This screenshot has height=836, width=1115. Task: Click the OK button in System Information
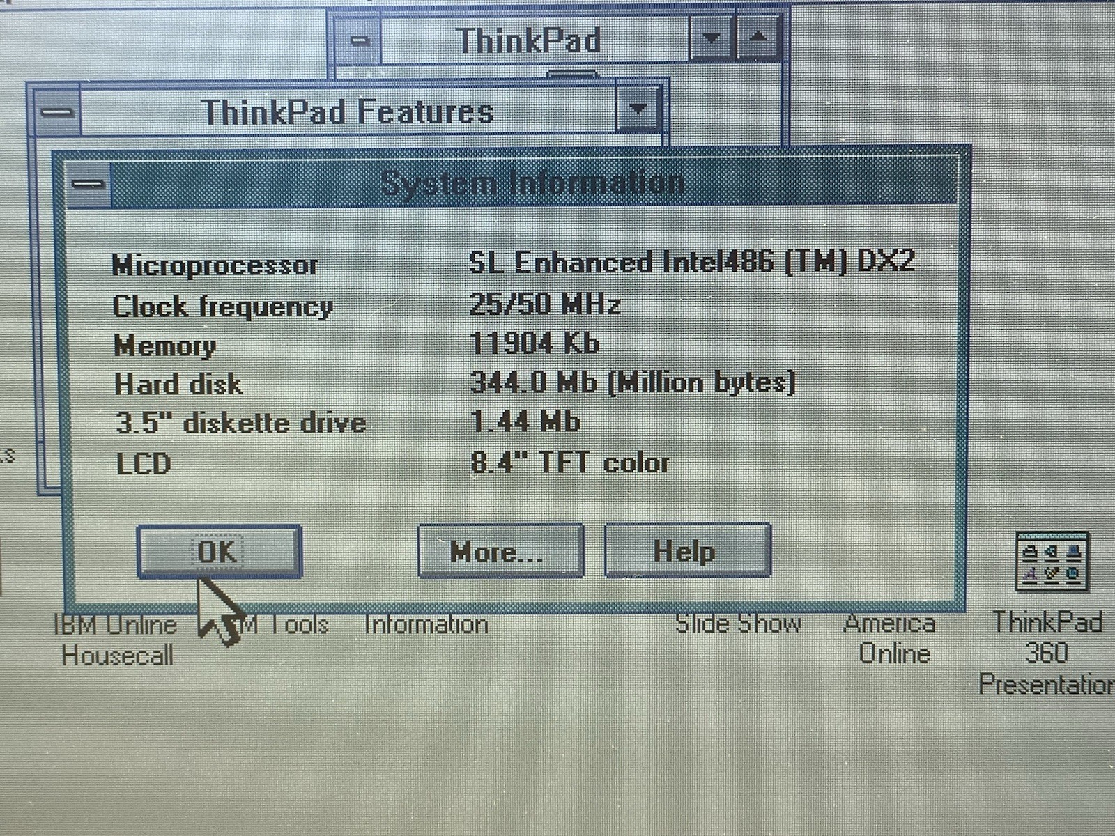(x=220, y=551)
